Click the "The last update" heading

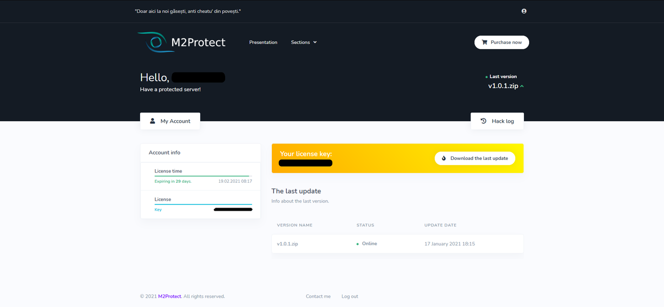[x=296, y=191]
